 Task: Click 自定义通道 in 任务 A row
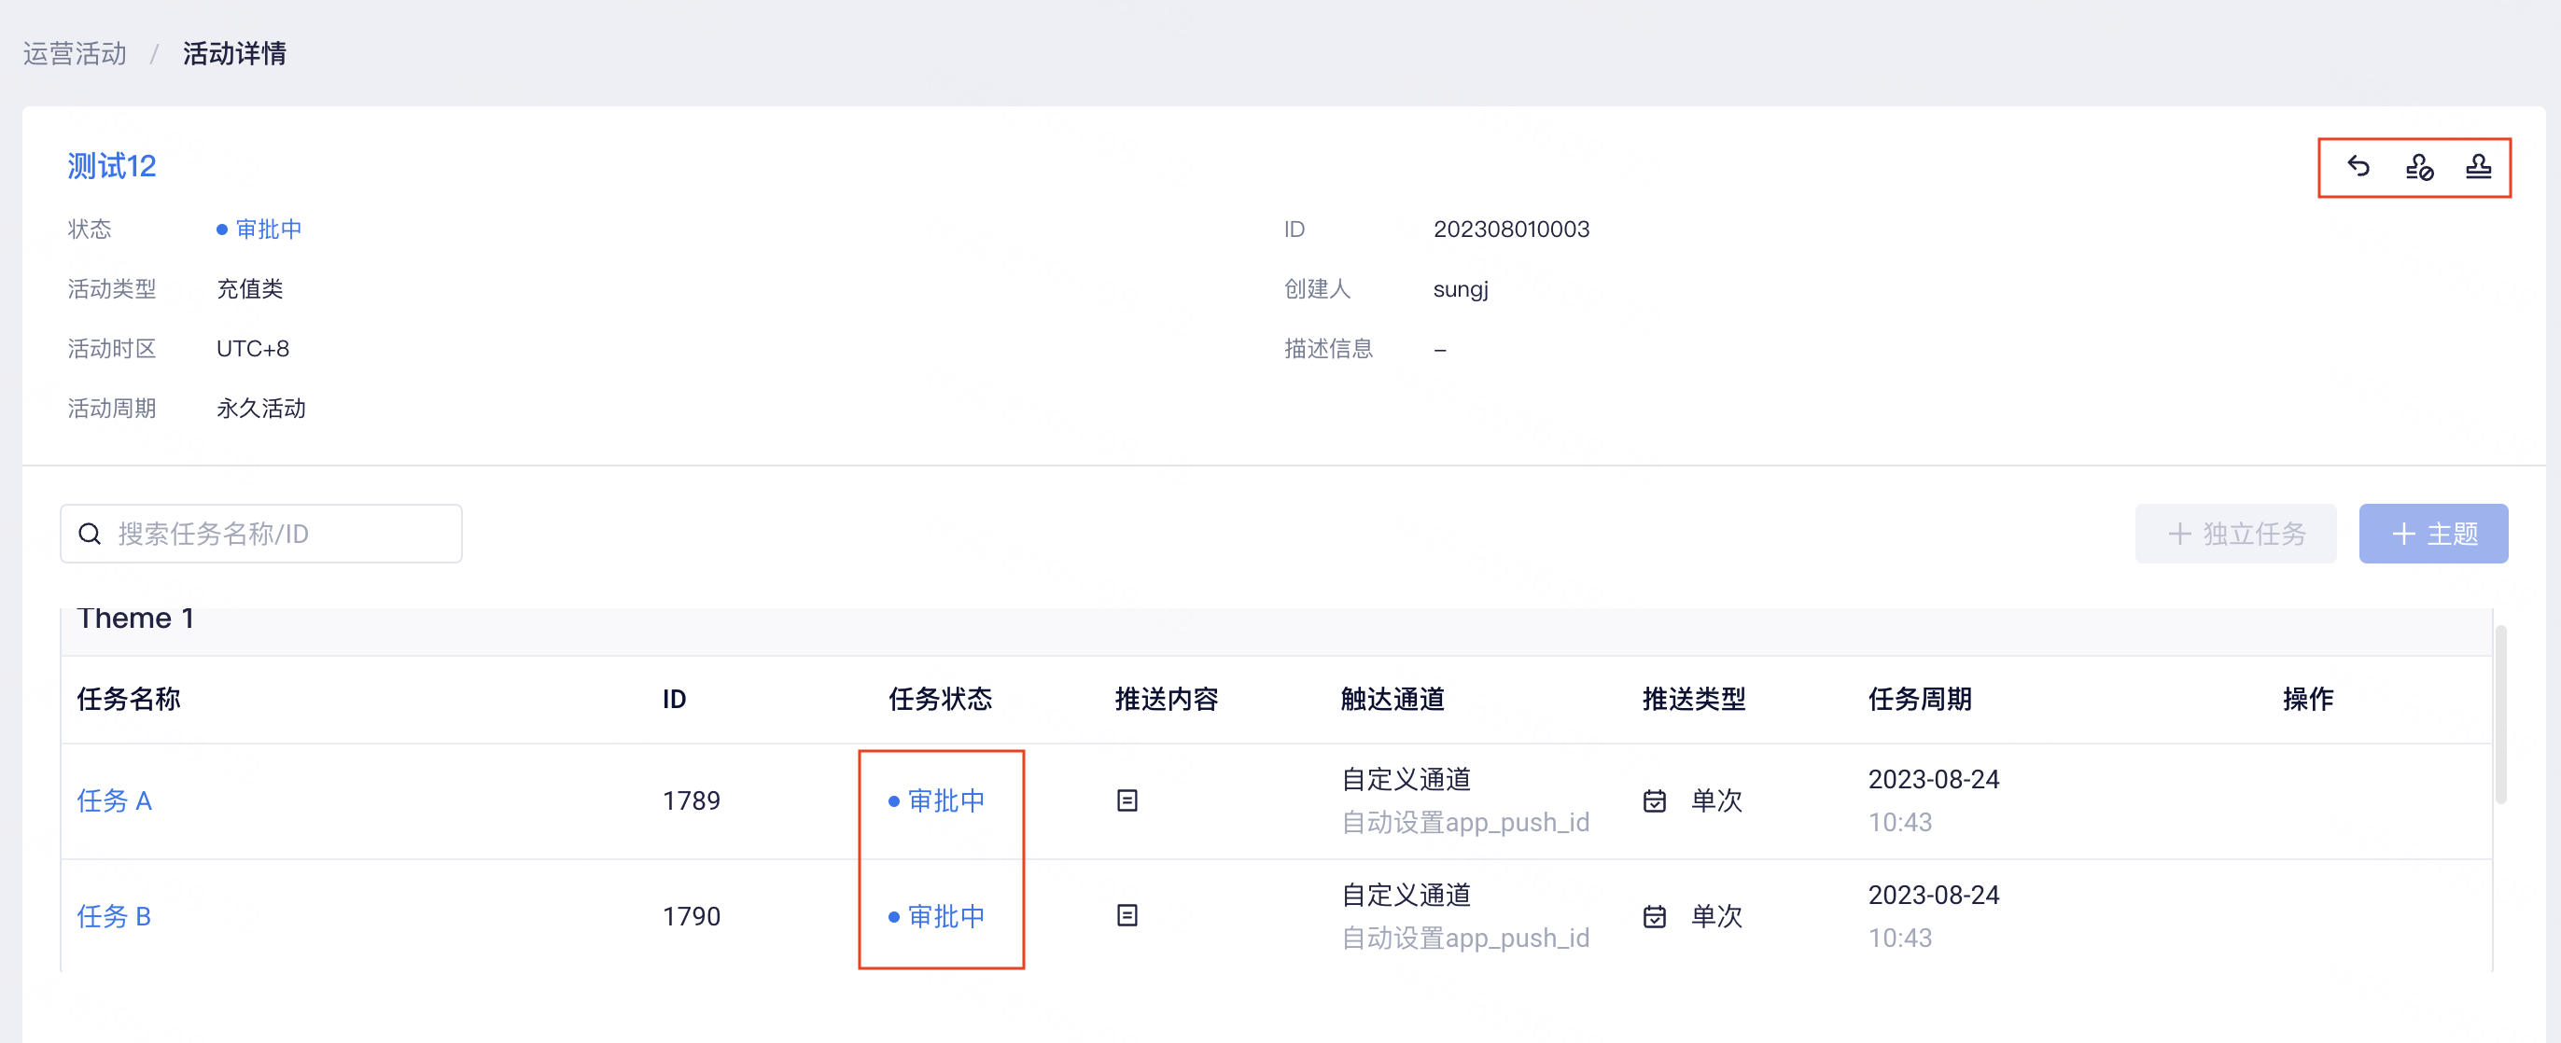coord(1406,780)
